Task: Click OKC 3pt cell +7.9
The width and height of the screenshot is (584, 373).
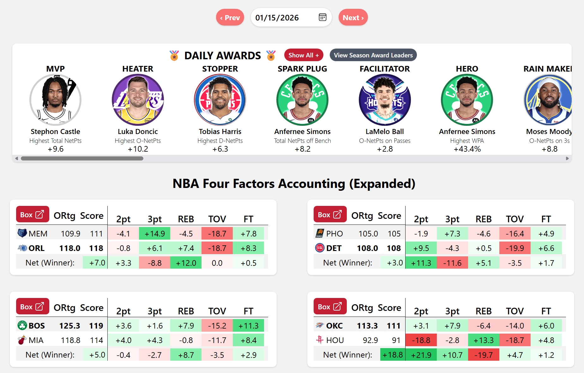Action: tap(452, 326)
